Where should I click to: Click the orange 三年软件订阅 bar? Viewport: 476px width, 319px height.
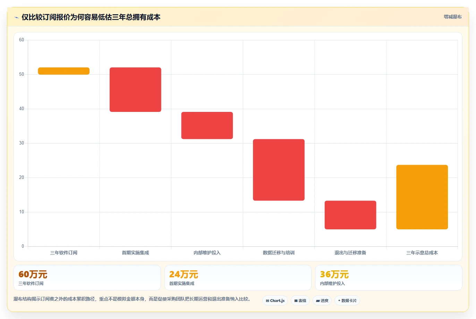64,71
